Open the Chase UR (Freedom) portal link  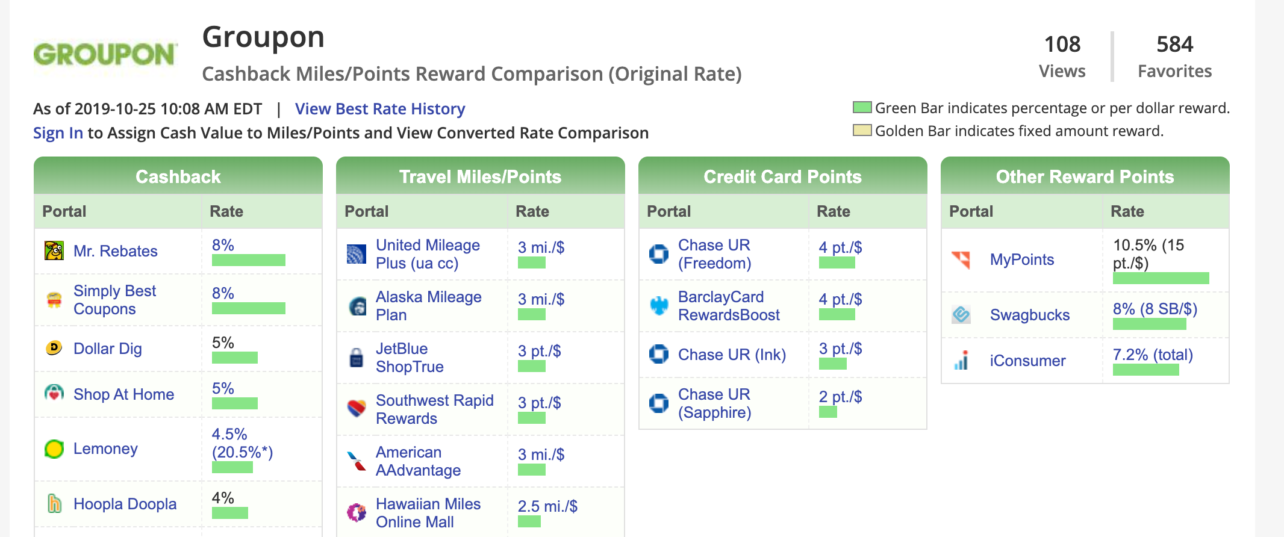click(x=715, y=254)
